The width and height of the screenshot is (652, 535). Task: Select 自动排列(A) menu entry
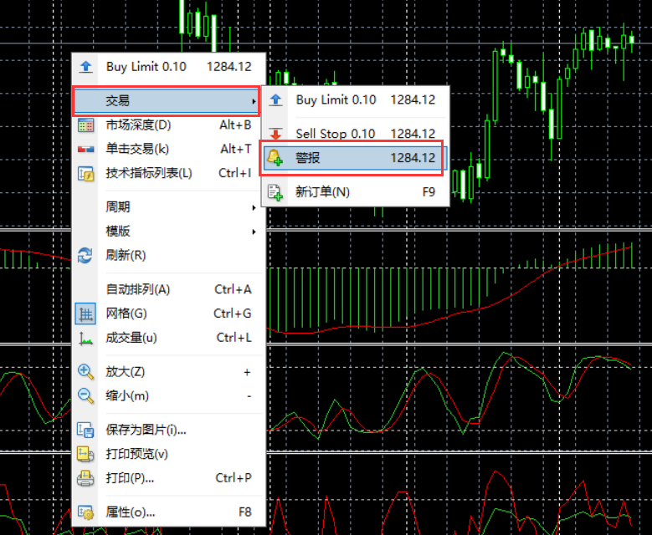point(168,289)
